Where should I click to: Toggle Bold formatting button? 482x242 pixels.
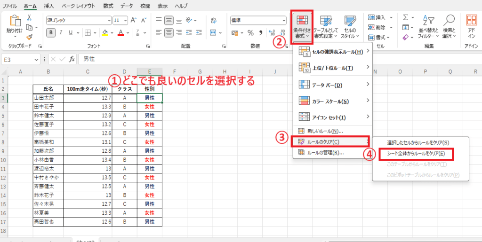[51, 32]
